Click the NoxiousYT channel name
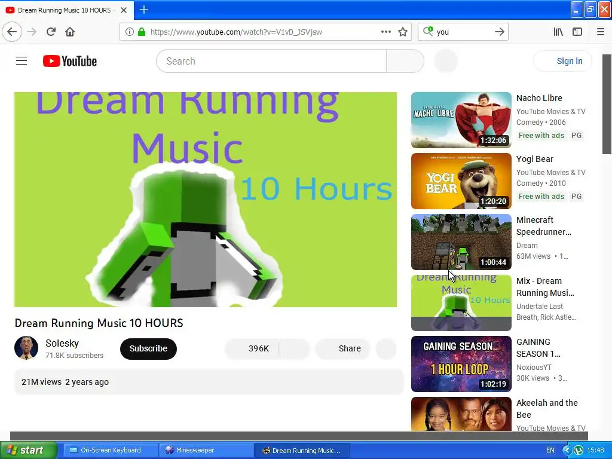This screenshot has width=612, height=459. (534, 368)
